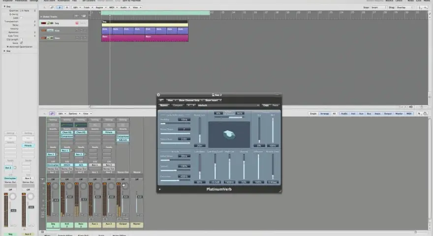Click the Copy button in PlatinumVerb
Screen dimensions: 433x236
tap(266, 105)
